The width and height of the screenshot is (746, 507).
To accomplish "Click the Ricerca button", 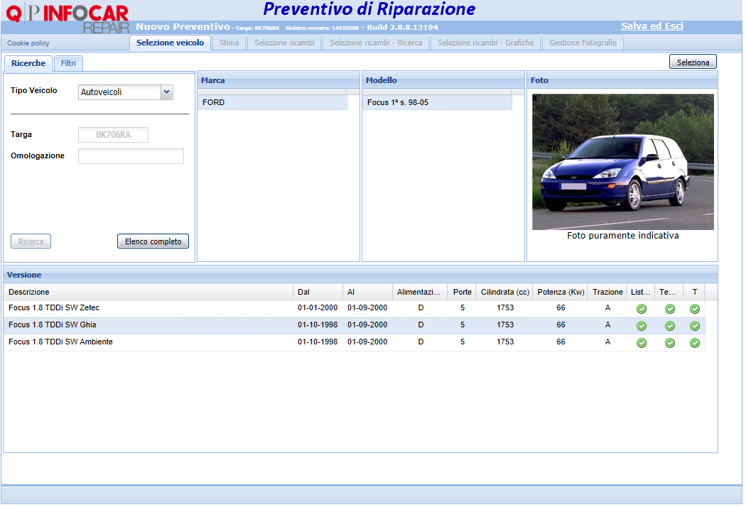I will 31,241.
